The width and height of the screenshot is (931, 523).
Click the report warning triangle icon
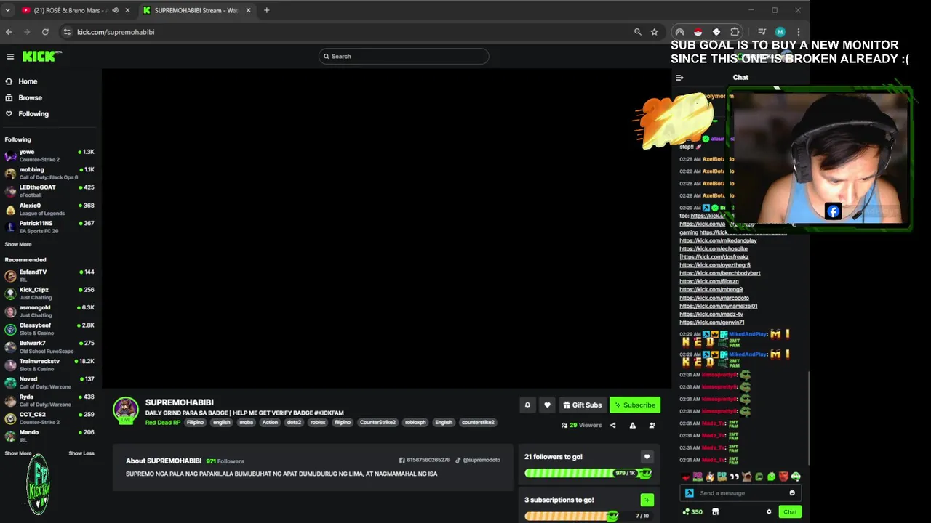632,426
